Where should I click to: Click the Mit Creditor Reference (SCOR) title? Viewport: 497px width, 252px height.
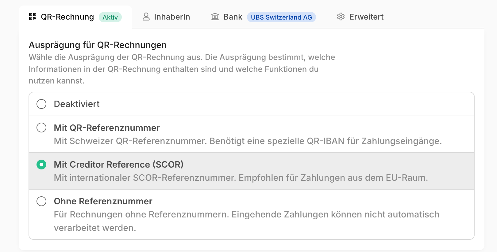(x=119, y=165)
